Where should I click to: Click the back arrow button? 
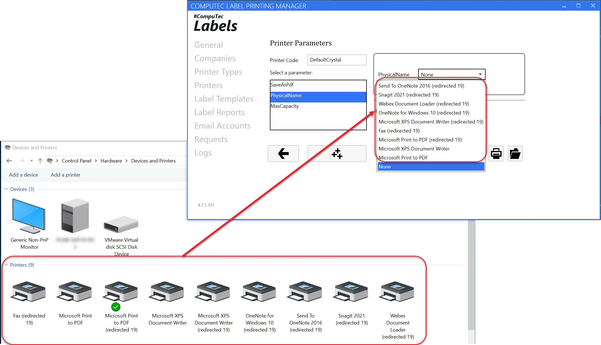pyautogui.click(x=283, y=154)
